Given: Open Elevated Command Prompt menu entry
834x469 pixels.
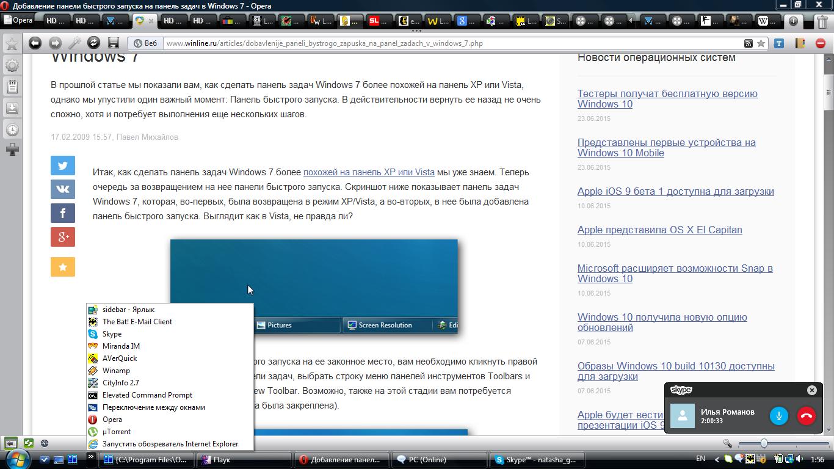Looking at the screenshot, I should [x=170, y=395].
